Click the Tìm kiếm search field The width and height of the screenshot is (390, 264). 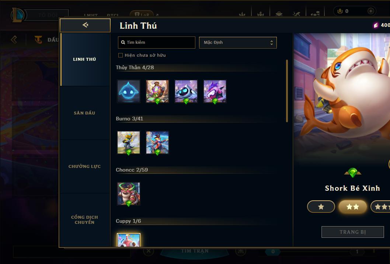pyautogui.click(x=156, y=42)
